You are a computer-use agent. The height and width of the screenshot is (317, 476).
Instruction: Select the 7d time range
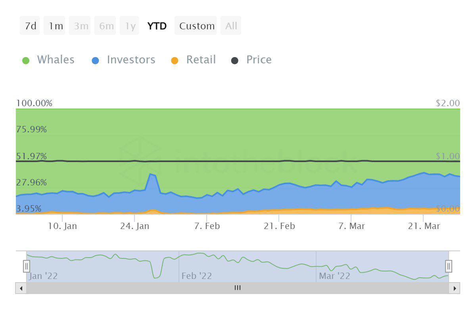coord(30,26)
